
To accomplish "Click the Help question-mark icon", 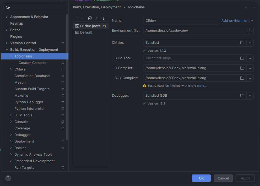I will point(8,178).
